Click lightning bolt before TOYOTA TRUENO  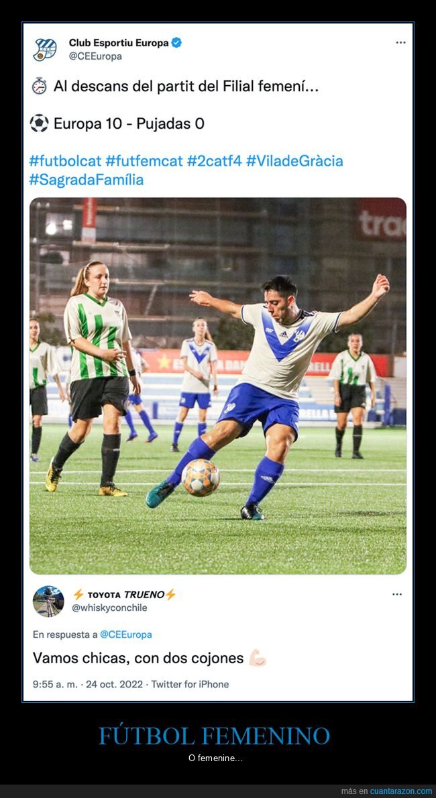78,594
